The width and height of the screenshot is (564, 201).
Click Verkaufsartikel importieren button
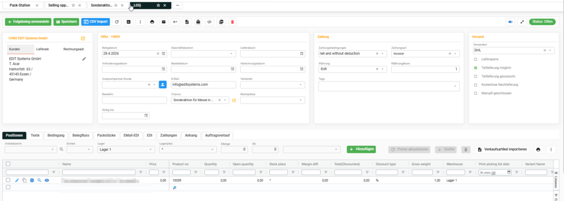503,149
